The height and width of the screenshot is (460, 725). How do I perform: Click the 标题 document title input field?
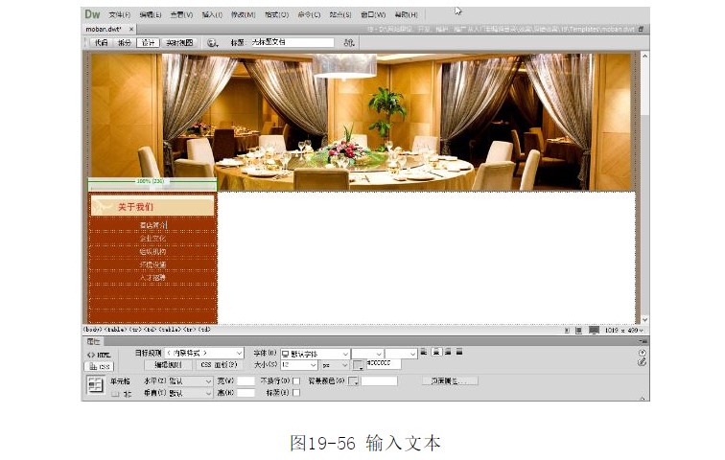click(292, 43)
